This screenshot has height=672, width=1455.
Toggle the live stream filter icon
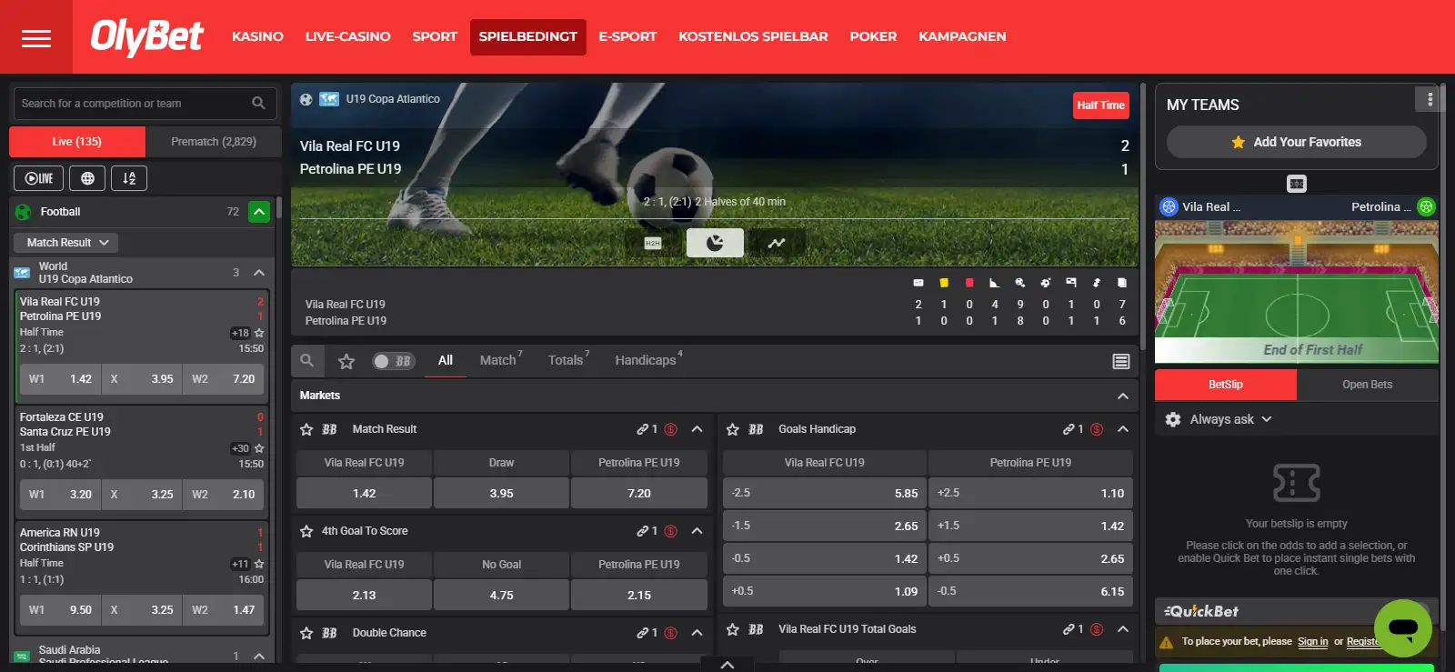[38, 178]
